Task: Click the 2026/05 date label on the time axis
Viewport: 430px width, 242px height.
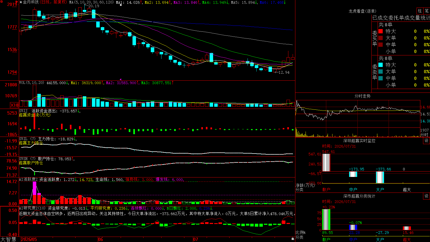Action: [x=29, y=239]
